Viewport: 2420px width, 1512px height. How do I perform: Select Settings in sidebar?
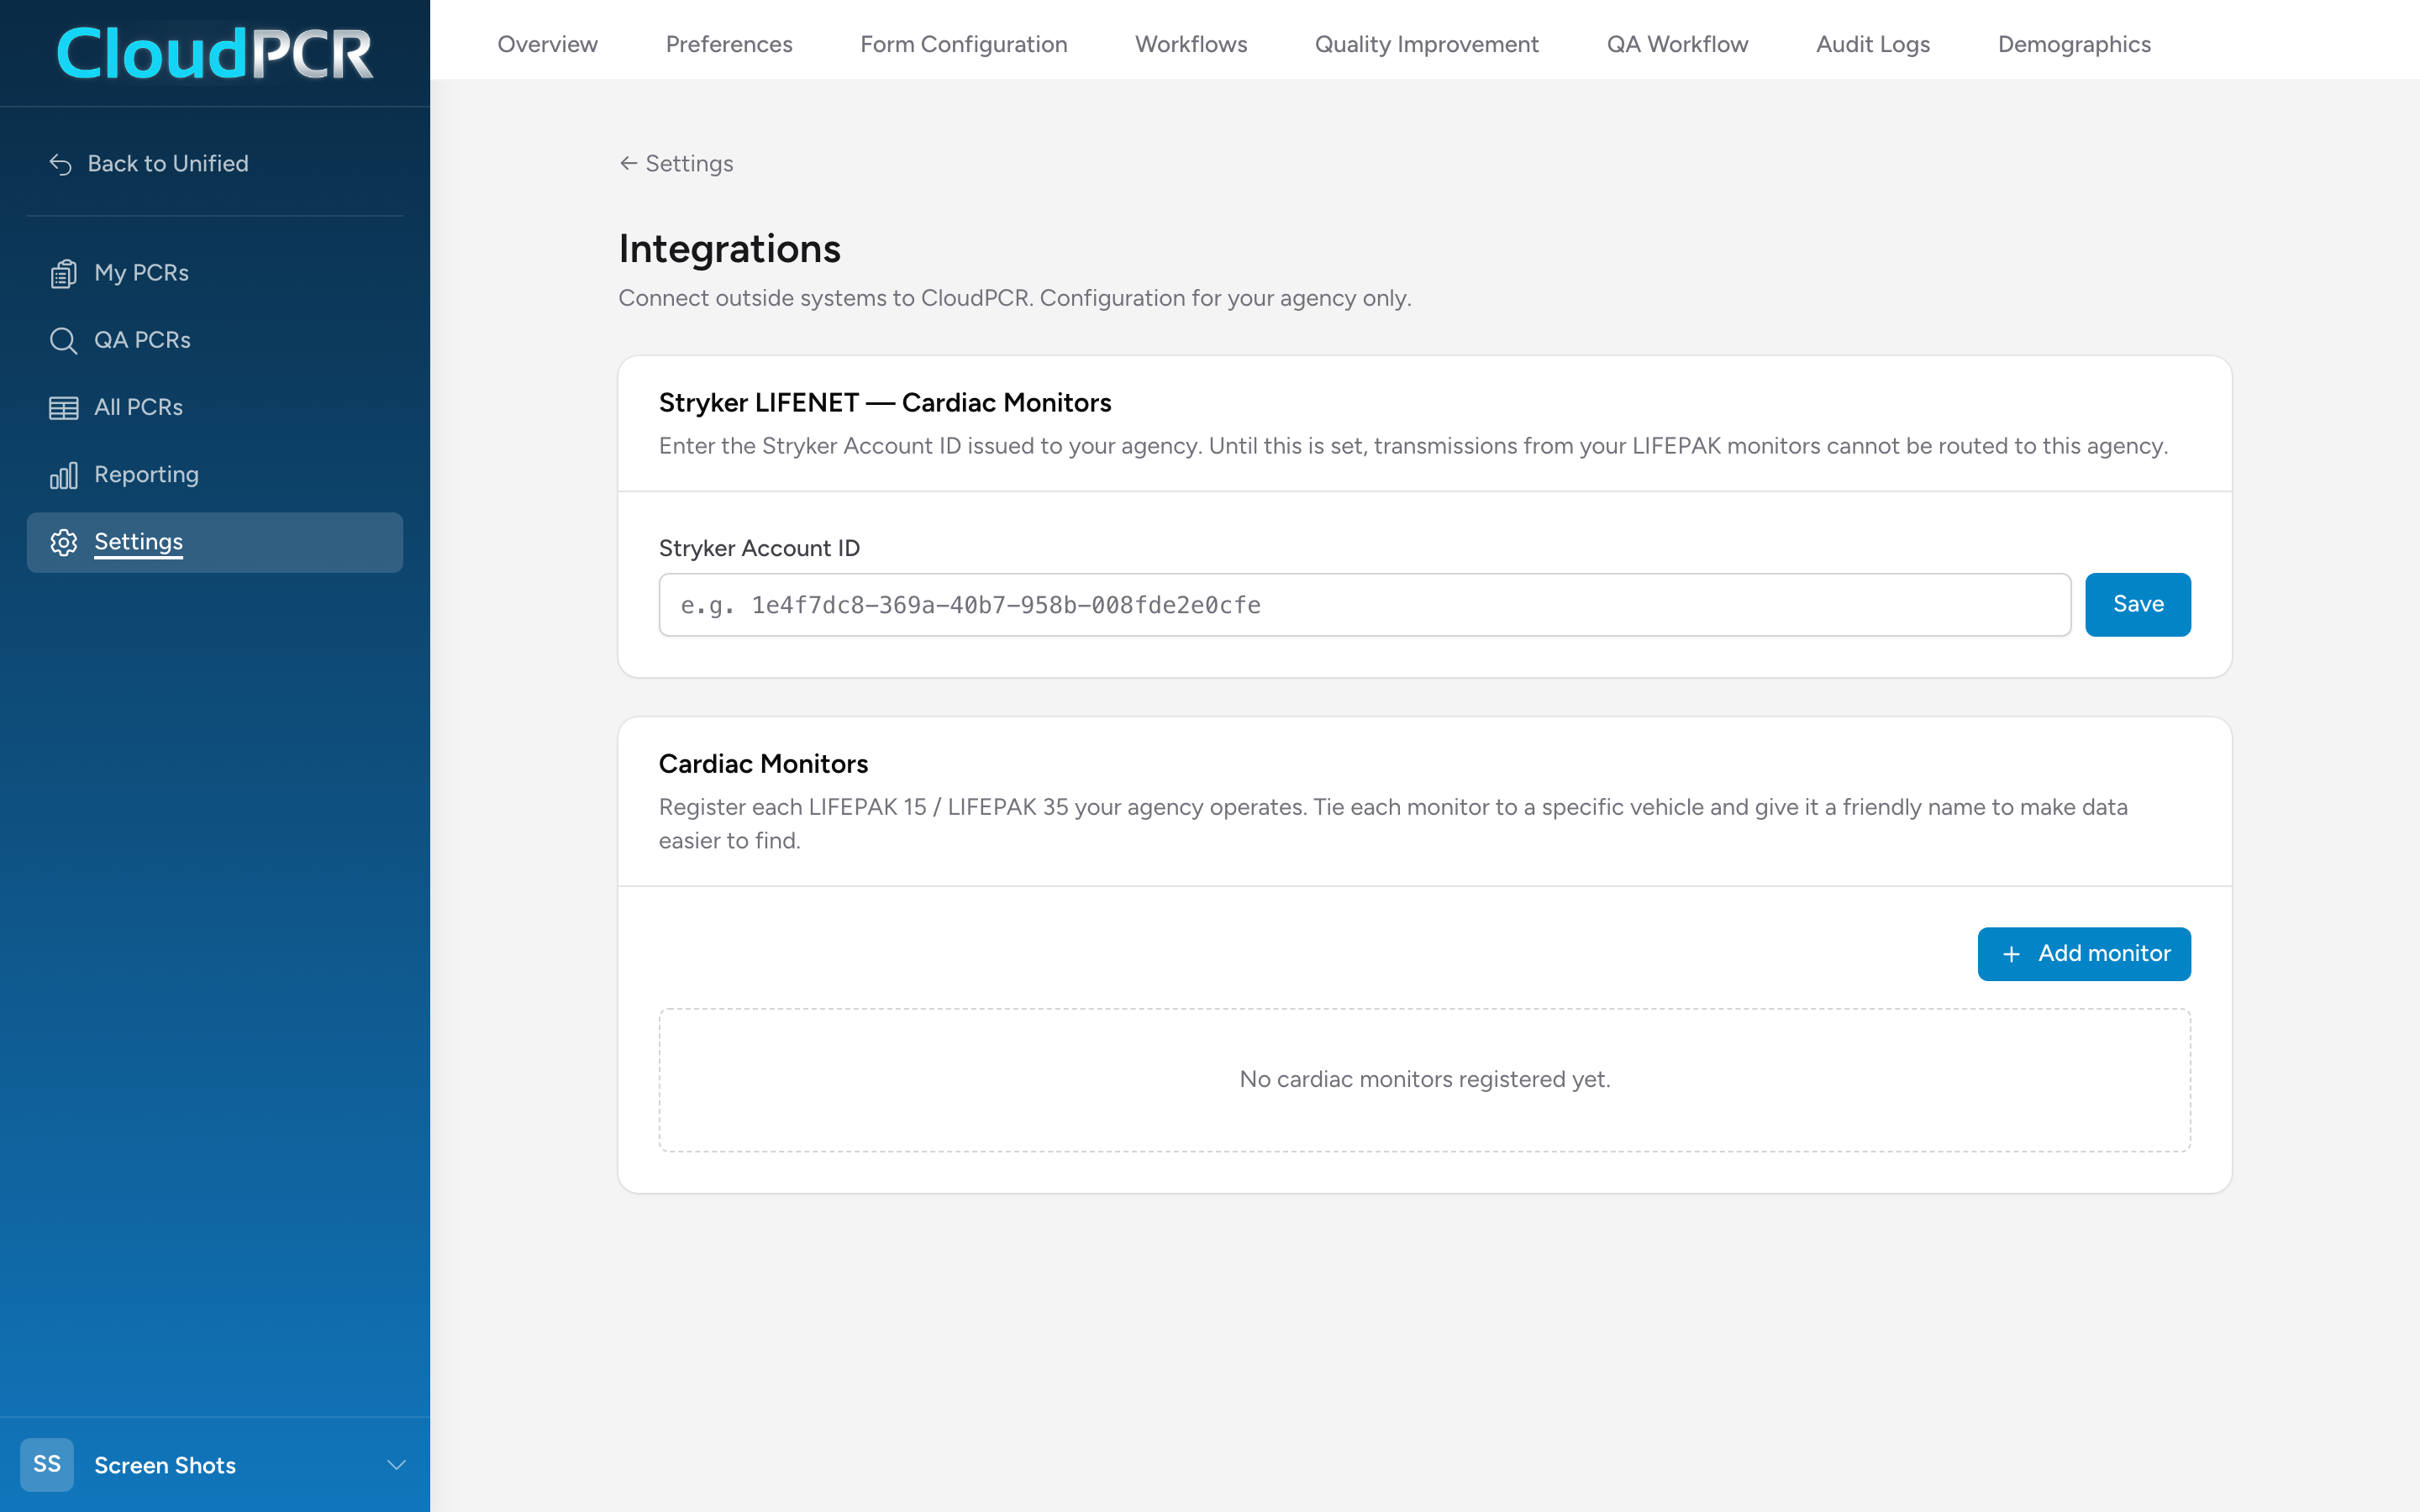click(x=215, y=542)
